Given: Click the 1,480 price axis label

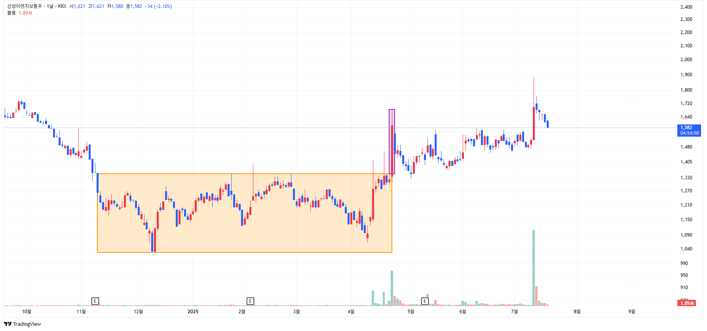Looking at the screenshot, I should pos(686,147).
